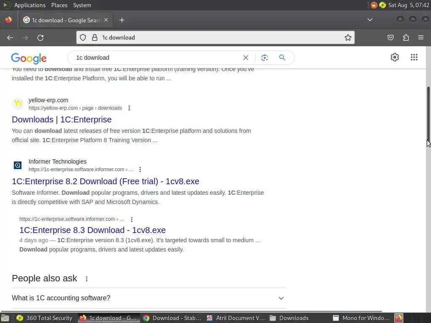Click the yellow-erp.com site name
The width and height of the screenshot is (431, 323).
tap(48, 100)
